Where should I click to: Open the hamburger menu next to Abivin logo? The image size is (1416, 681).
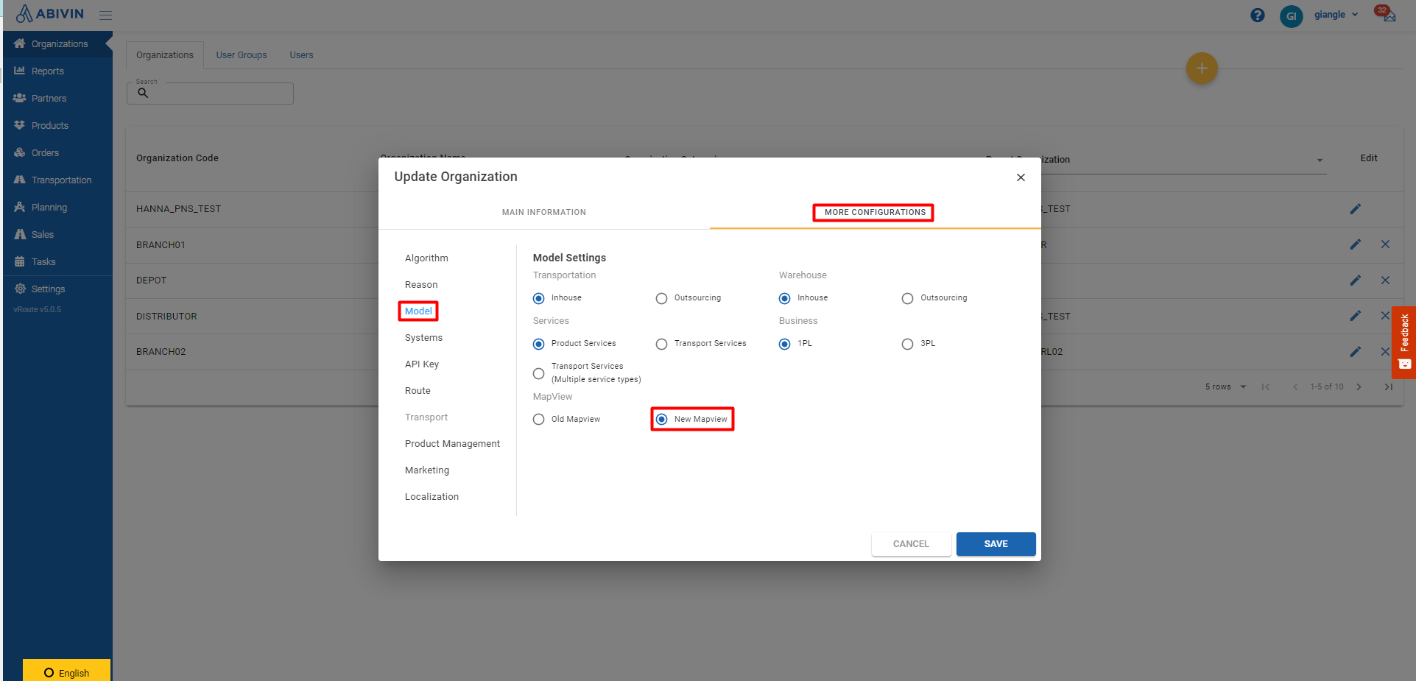(x=106, y=15)
